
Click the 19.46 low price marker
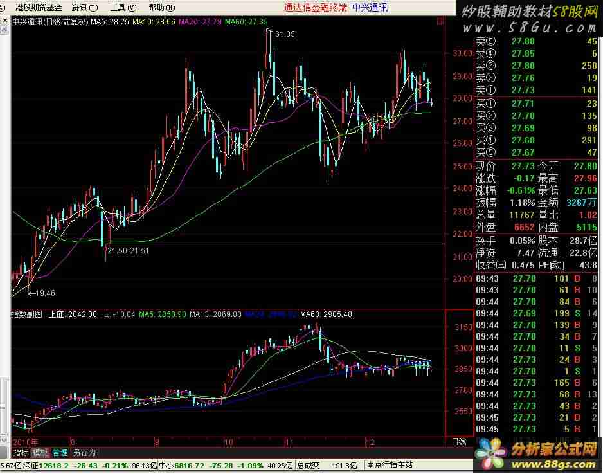[x=45, y=293]
